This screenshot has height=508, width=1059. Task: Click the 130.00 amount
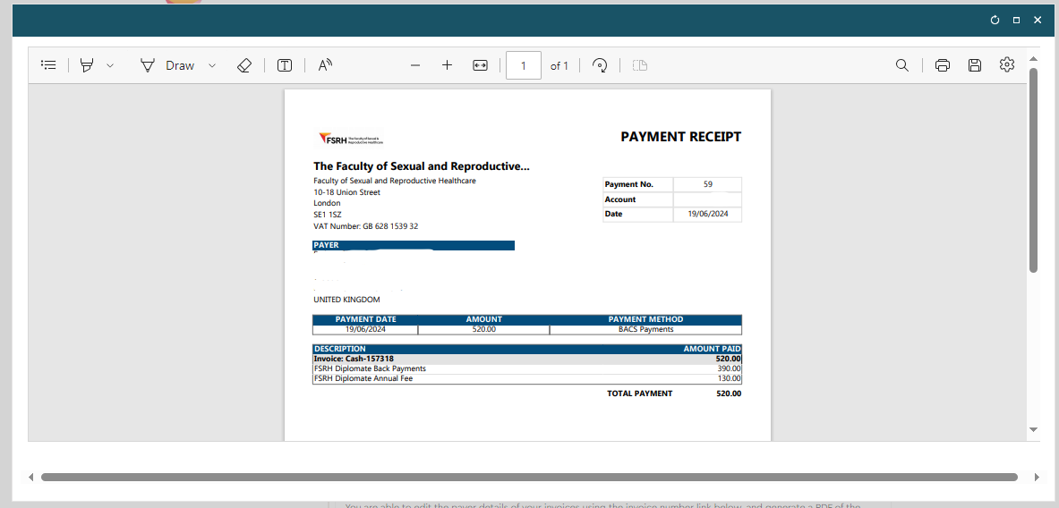pos(730,378)
